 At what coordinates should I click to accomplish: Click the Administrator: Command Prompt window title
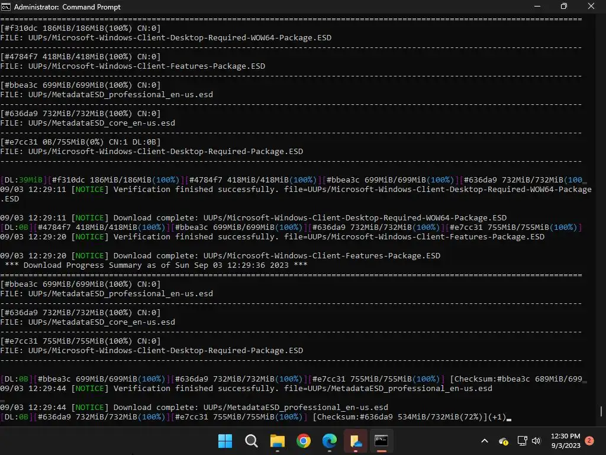click(67, 7)
